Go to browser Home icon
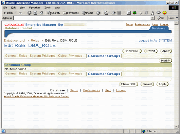This screenshot has width=180, height=134. click(x=42, y=13)
